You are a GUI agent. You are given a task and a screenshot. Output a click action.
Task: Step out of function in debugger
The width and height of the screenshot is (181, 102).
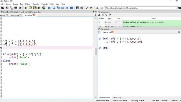[63, 8]
